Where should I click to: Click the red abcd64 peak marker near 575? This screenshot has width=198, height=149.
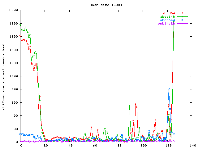click(x=136, y=104)
